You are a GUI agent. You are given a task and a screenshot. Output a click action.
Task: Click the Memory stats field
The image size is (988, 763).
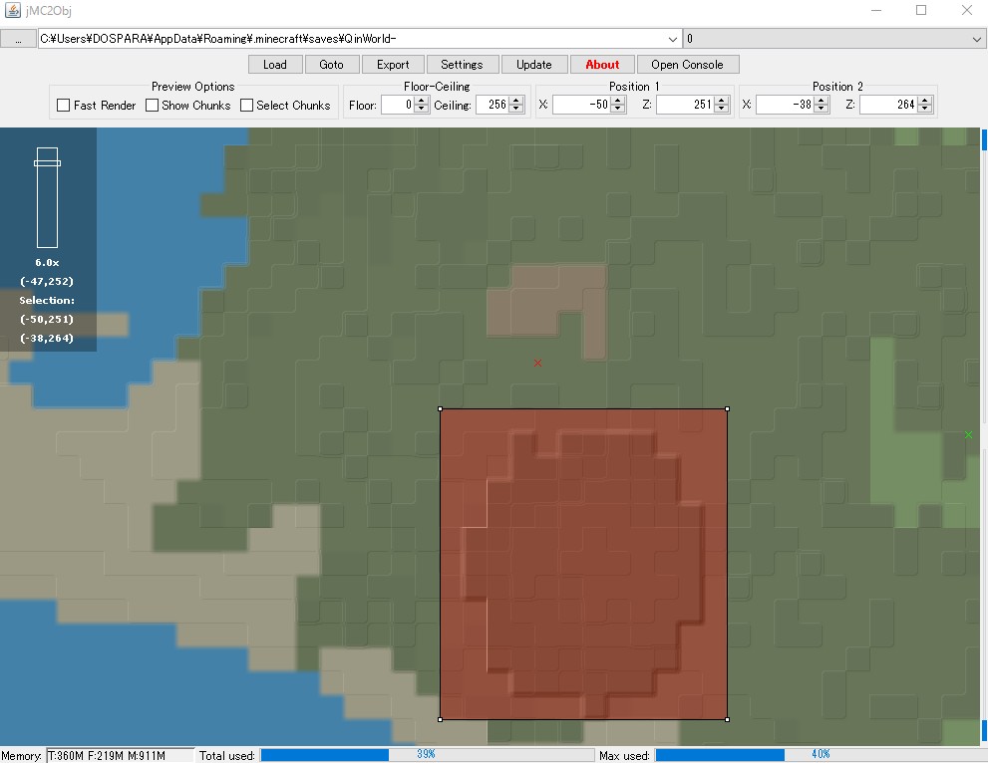[121, 755]
